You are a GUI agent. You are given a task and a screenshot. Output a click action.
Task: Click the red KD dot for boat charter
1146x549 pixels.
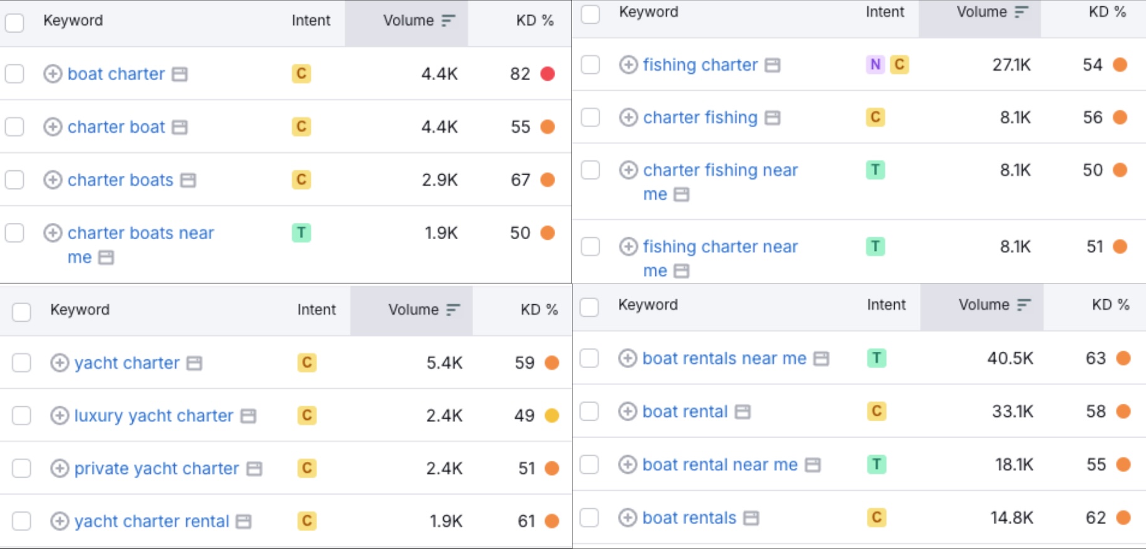coord(548,74)
